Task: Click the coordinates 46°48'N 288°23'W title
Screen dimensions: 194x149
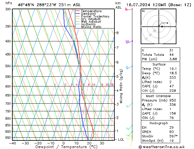Action: [x=49, y=5]
